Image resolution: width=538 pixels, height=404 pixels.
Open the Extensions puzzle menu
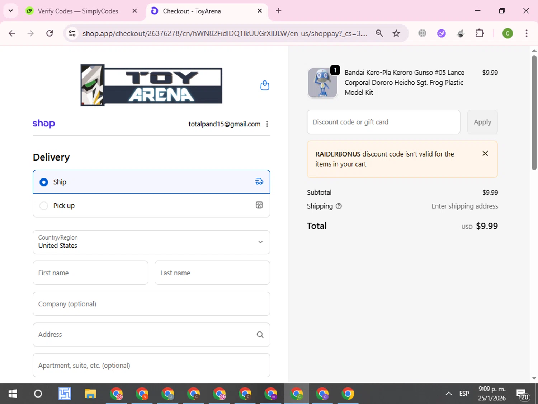click(480, 33)
